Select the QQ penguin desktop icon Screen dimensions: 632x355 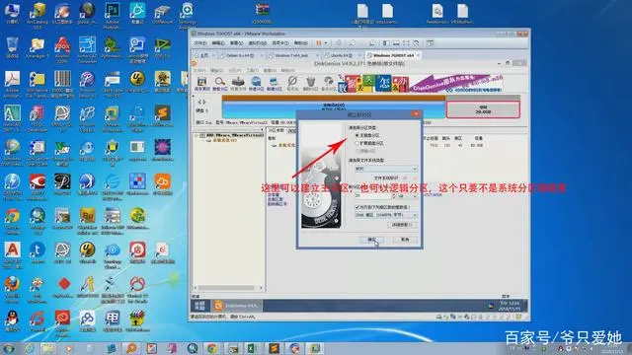pyautogui.click(x=13, y=320)
